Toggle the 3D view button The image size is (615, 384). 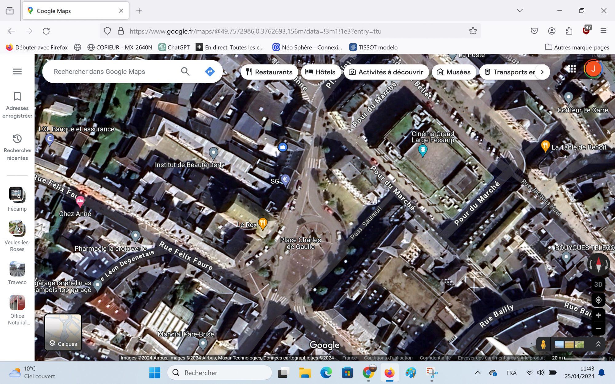(x=598, y=284)
